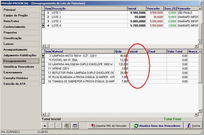Open the Acompanhamento section
Image resolution: width=204 pixels, height=135 pixels.
click(x=21, y=50)
